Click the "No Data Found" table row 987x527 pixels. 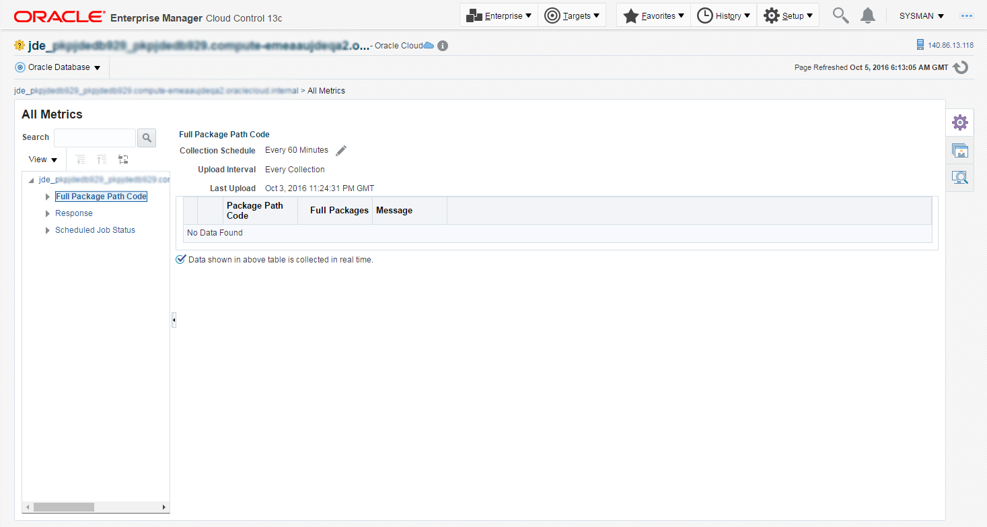point(557,233)
